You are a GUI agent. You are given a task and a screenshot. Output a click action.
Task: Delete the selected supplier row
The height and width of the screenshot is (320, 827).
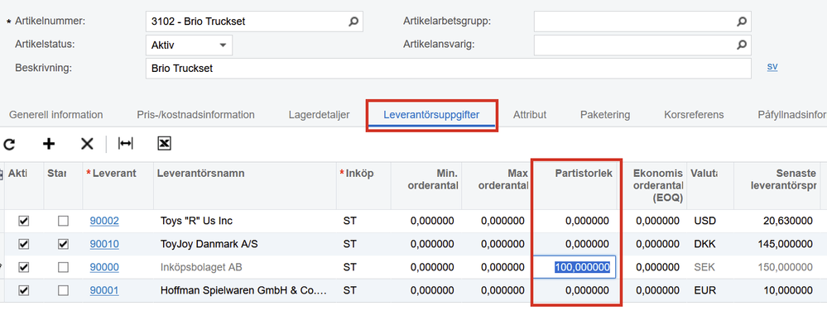point(87,143)
